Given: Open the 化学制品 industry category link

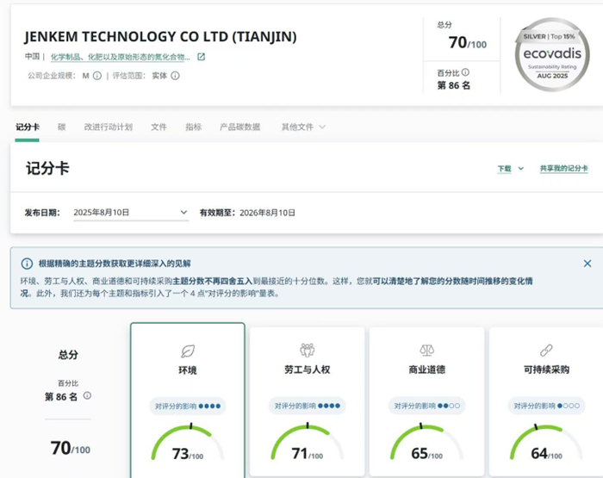Looking at the screenshot, I should click(x=119, y=57).
